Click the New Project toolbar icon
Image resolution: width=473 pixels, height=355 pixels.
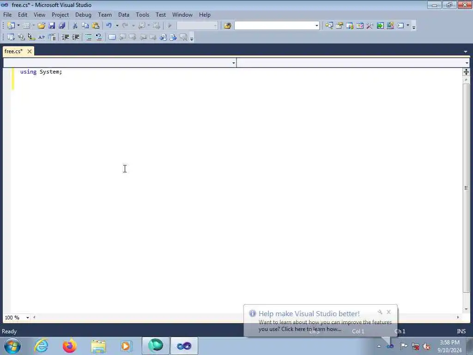coord(11,26)
